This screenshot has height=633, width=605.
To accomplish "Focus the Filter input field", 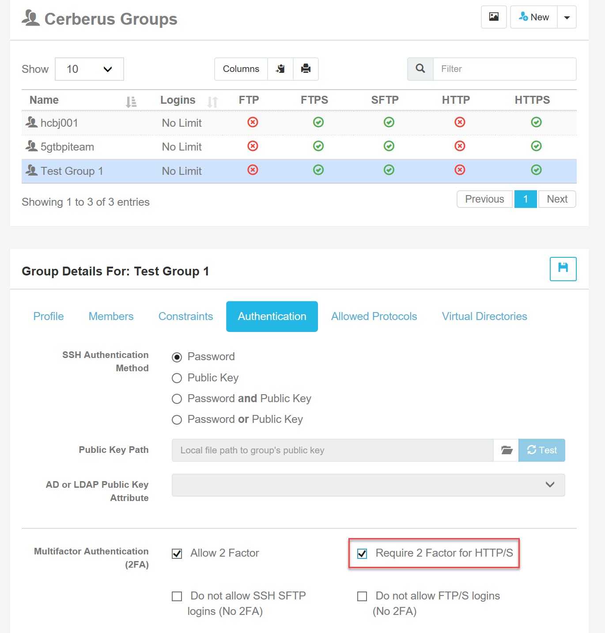I will [505, 69].
